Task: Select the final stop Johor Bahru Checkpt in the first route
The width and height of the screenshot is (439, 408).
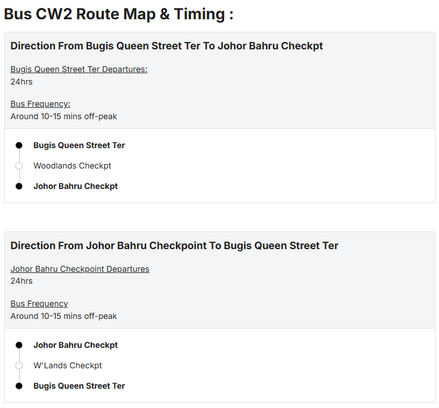Action: point(75,186)
